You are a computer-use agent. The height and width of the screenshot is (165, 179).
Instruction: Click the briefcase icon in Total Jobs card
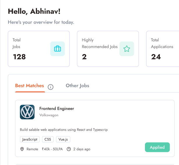point(58,49)
